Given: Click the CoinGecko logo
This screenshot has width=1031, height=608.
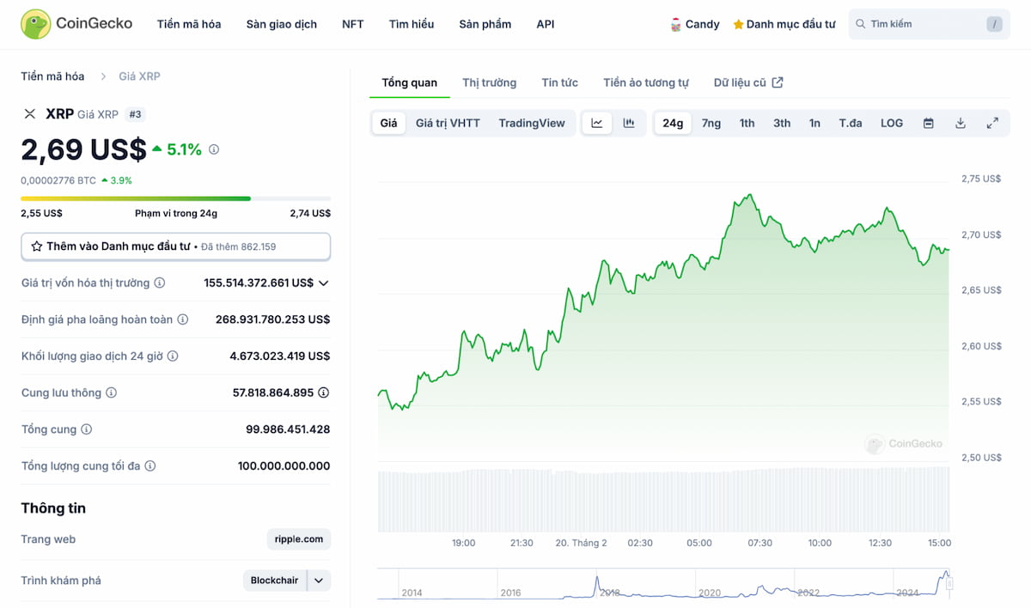Looking at the screenshot, I should pos(76,24).
